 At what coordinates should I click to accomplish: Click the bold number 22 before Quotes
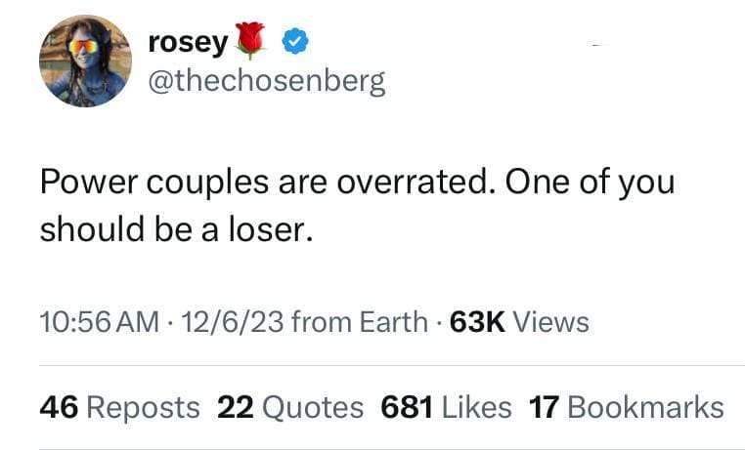click(x=235, y=407)
